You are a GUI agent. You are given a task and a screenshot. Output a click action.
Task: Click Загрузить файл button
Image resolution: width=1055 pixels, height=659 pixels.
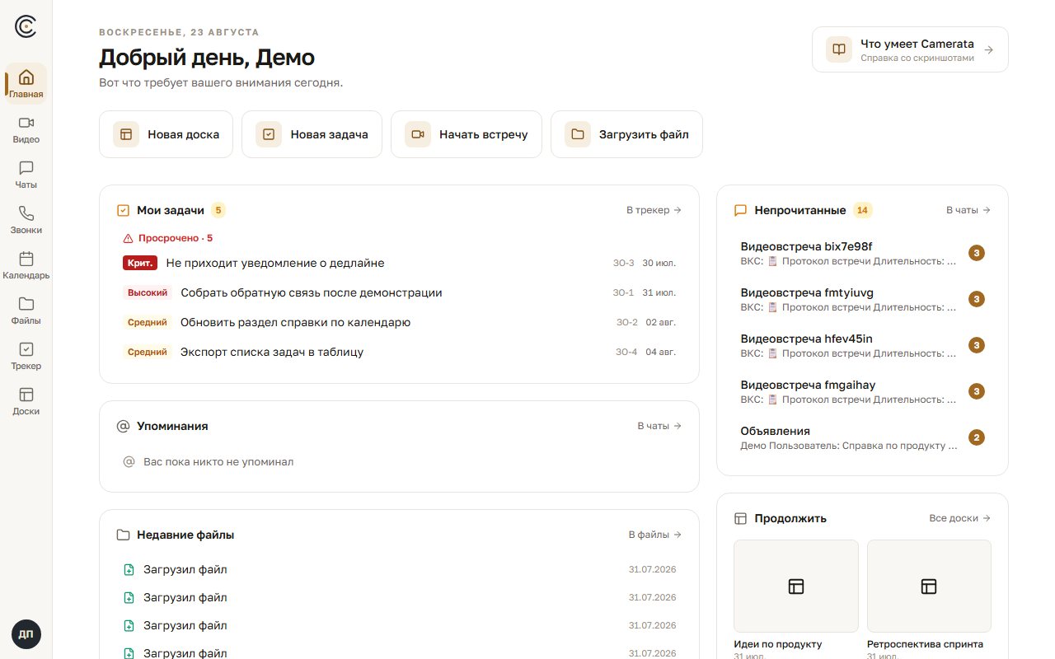point(626,134)
